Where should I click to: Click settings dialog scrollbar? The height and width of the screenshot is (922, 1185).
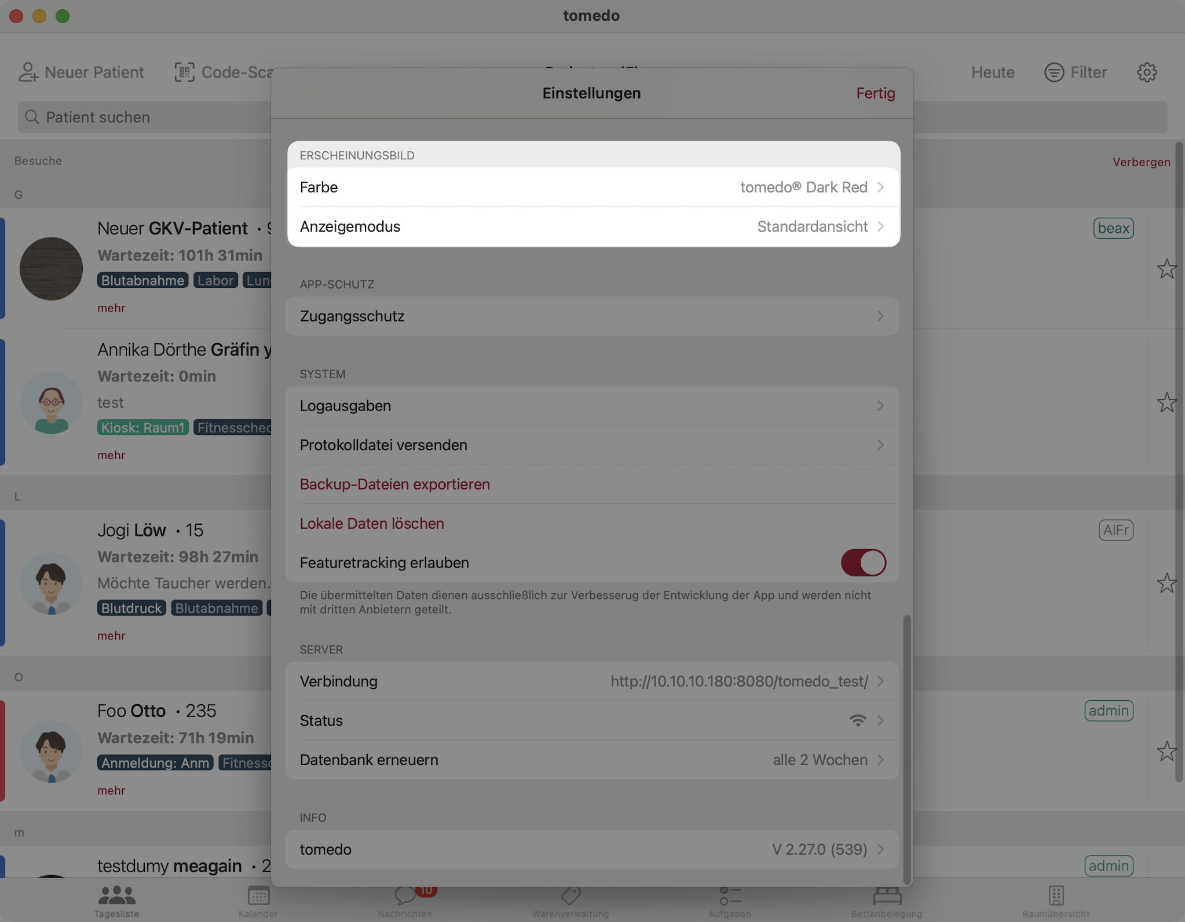906,749
